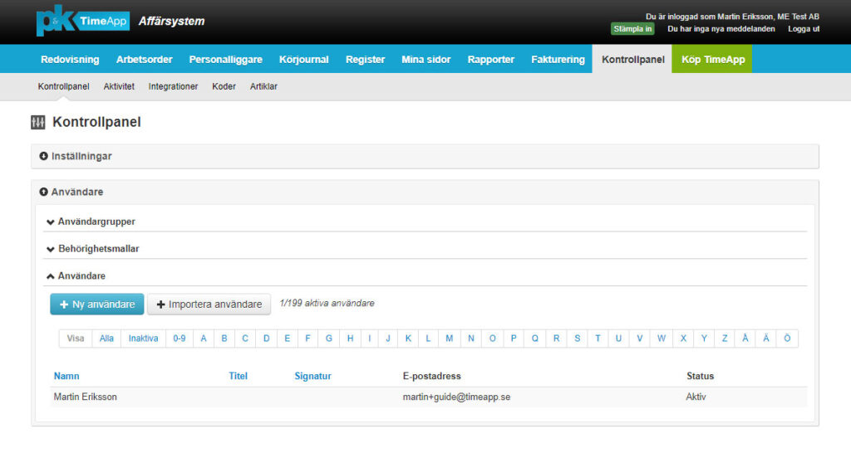Open the Integrationer submenu item
Viewport: 851px width, 453px height.
[173, 86]
